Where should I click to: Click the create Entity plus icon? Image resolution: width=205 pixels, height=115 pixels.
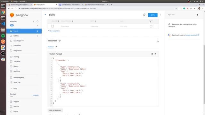pos(37,36)
